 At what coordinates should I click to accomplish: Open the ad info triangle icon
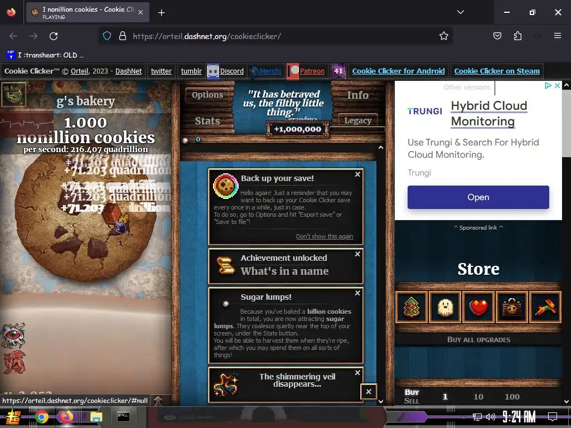pos(548,85)
